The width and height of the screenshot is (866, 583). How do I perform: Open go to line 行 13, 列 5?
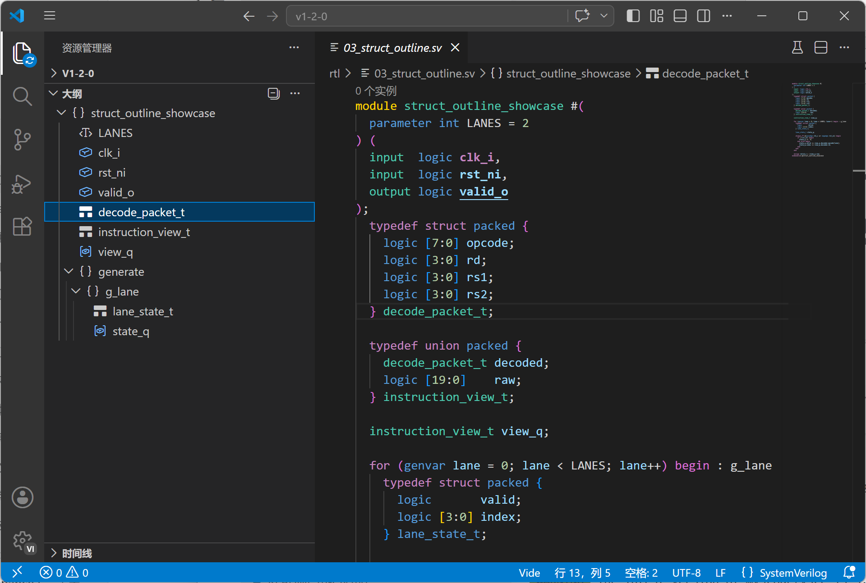coord(582,573)
